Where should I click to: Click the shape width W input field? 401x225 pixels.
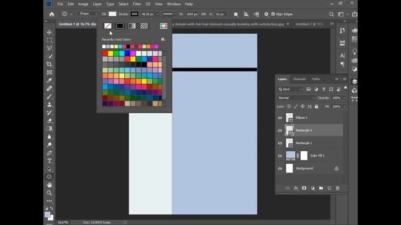(x=192, y=14)
